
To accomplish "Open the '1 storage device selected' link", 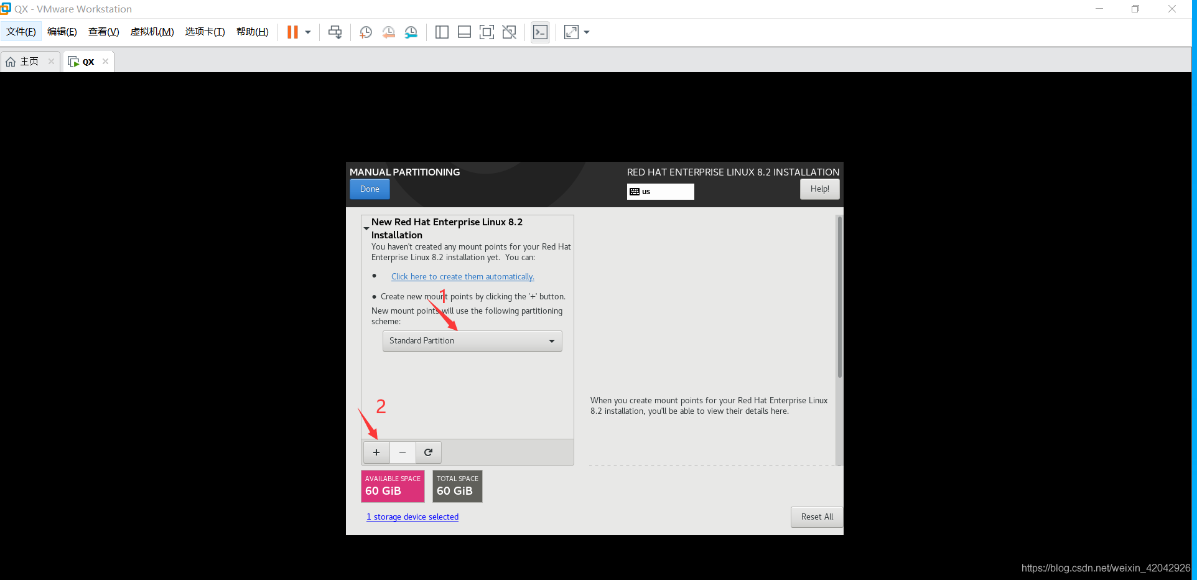I will point(412,517).
